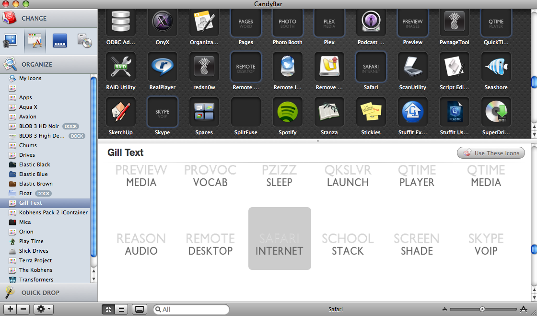
Task: Select the SplitFuse app icon
Action: tap(245, 112)
